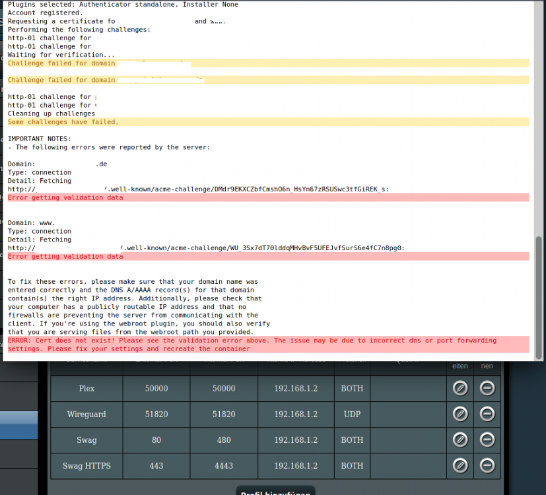Viewport: 546px width, 495px height.
Task: Edit the Plex port forwarding rule
Action: point(460,388)
